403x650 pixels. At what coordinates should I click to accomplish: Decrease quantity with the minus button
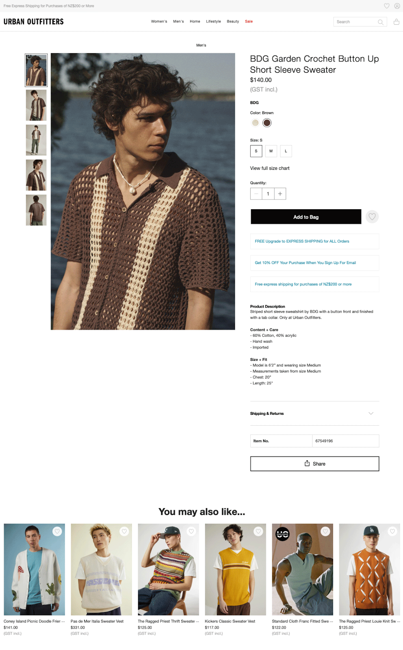pyautogui.click(x=256, y=194)
